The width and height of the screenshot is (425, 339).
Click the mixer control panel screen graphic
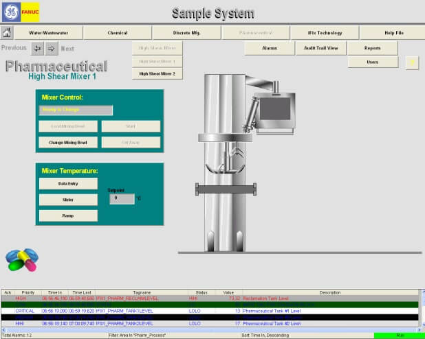click(275, 108)
